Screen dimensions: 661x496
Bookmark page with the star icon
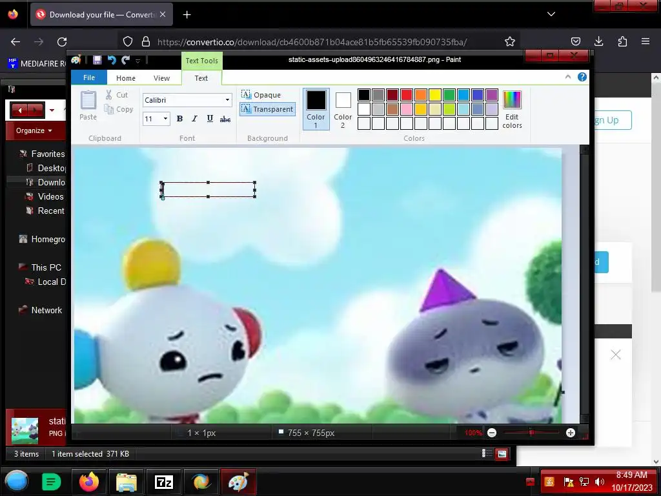(510, 41)
